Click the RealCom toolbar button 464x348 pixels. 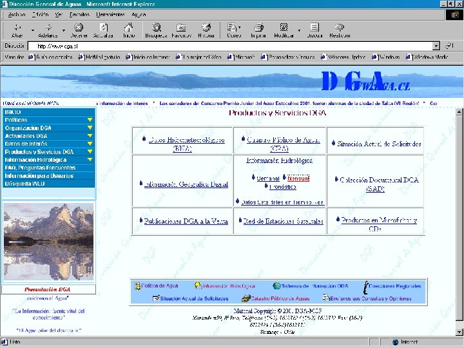click(x=340, y=30)
